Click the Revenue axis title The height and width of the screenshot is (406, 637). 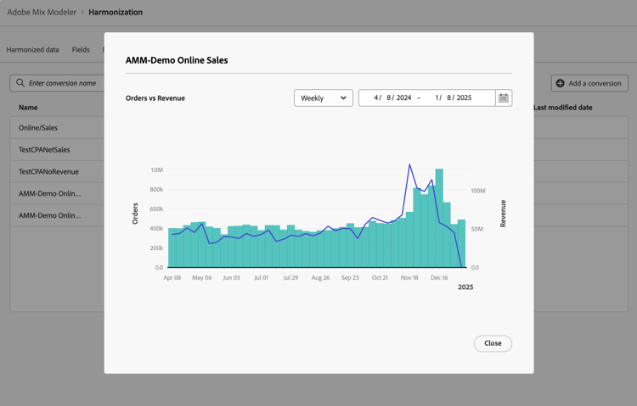tap(503, 214)
